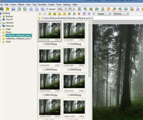
Task: Open the Create menu
Action: (x=51, y=5)
